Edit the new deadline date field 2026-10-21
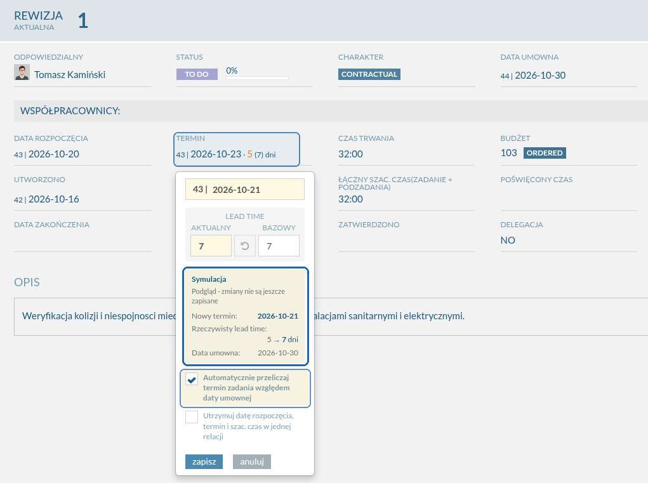Image resolution: width=648 pixels, height=483 pixels. point(245,189)
